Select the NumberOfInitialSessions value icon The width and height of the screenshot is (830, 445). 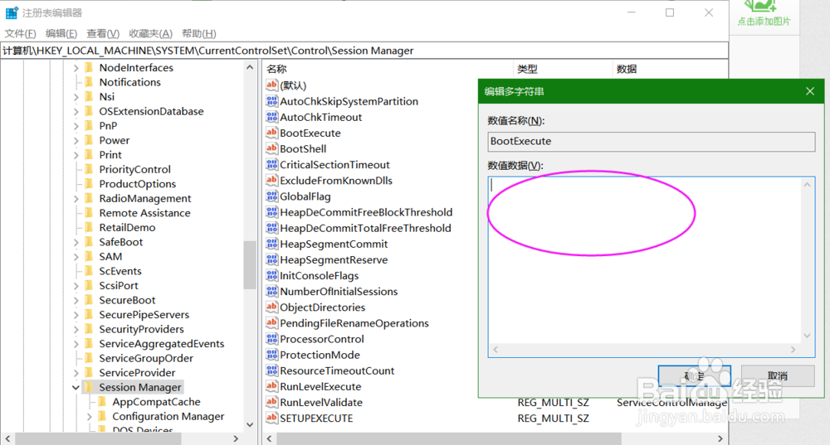tap(271, 291)
